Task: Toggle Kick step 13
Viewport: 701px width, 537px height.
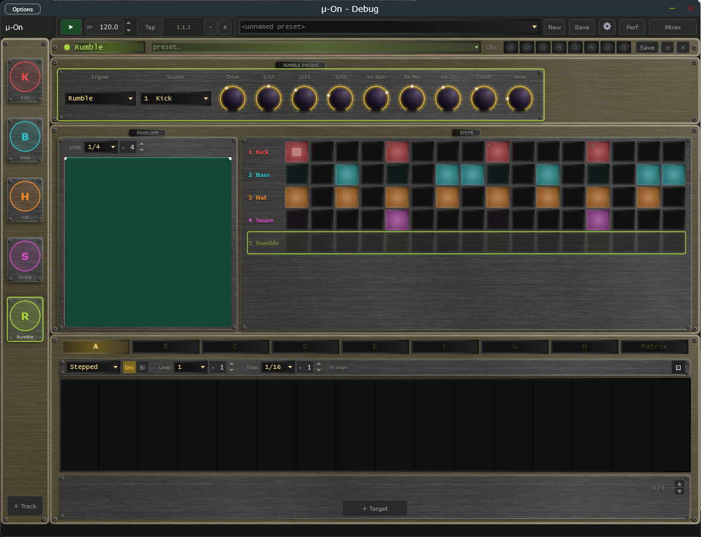Action: (x=598, y=152)
